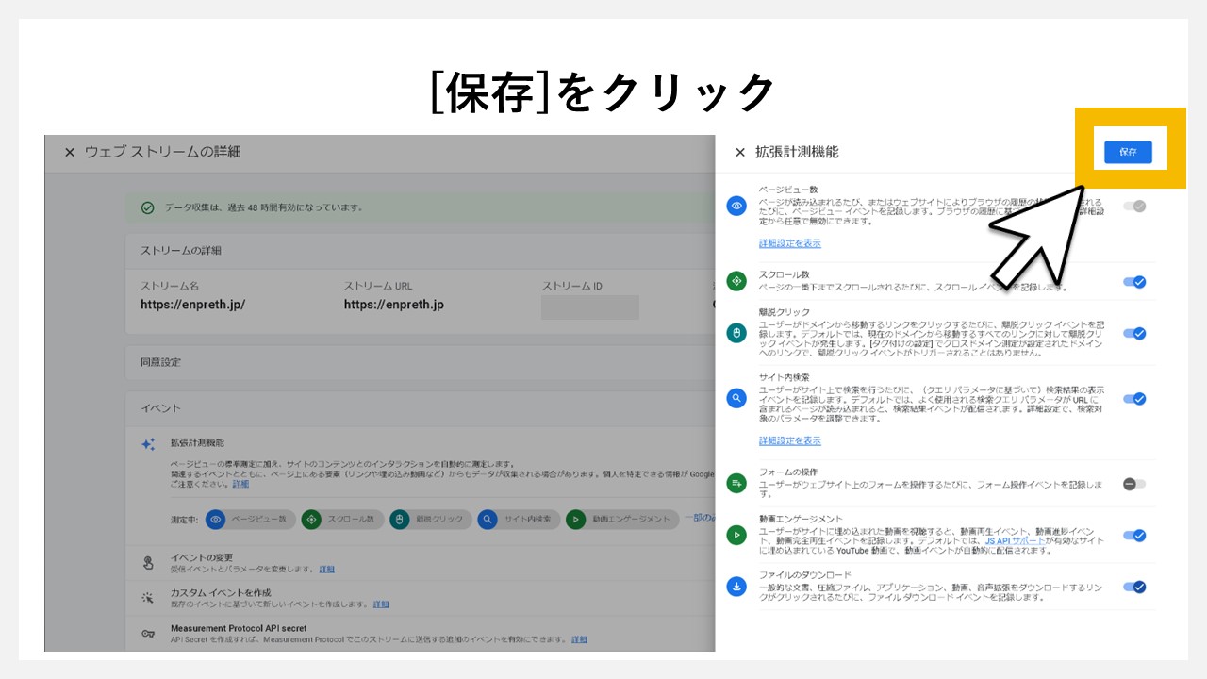Click the 保存 button in the enhanced measurement panel
The image size is (1207, 679).
(x=1129, y=152)
